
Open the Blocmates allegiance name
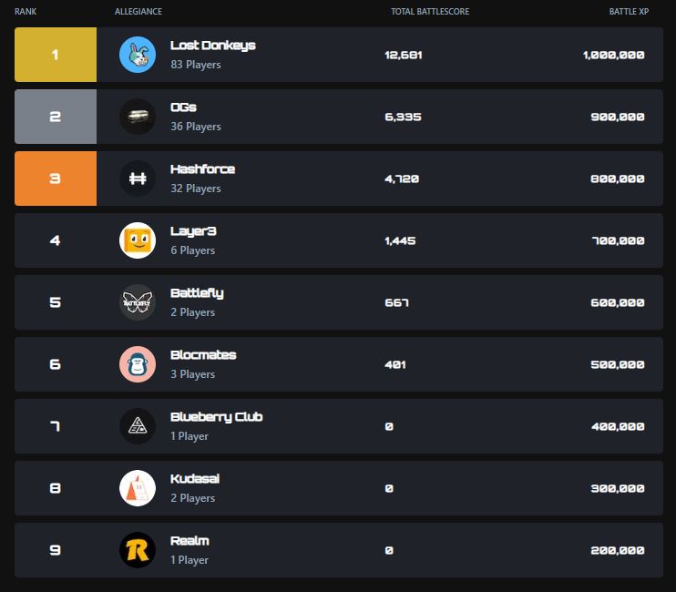tap(203, 354)
